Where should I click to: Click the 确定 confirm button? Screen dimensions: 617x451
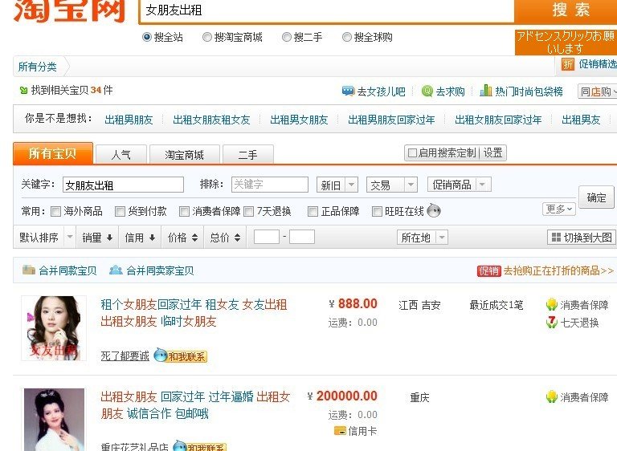pyautogui.click(x=596, y=197)
